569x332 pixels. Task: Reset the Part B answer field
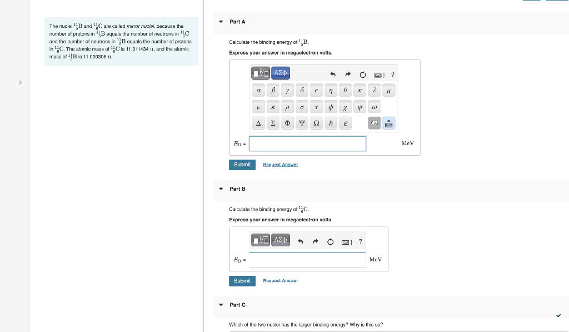(330, 242)
